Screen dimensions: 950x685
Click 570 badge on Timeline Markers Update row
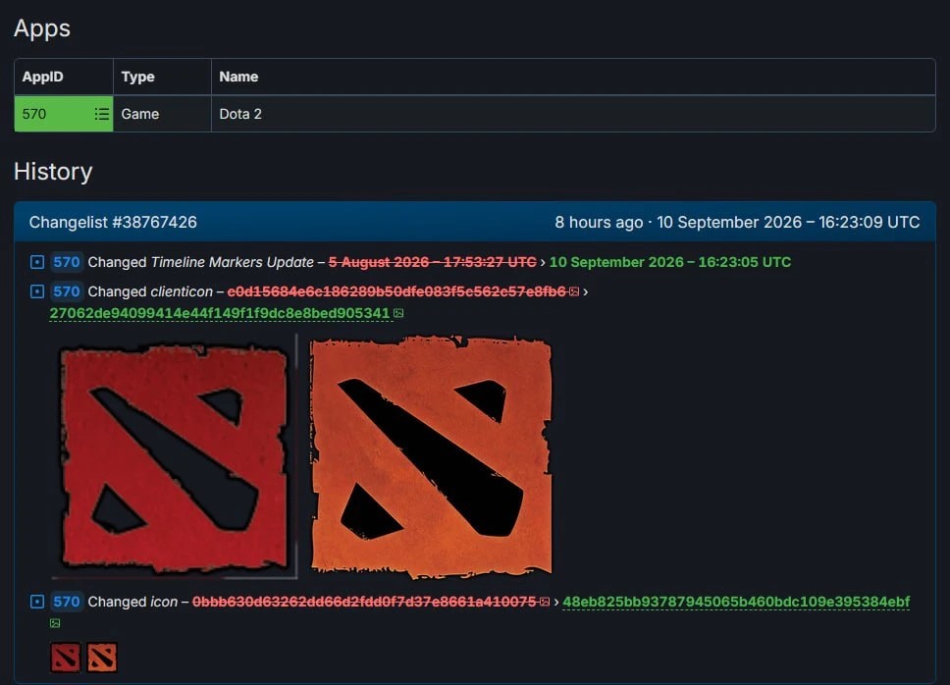pos(67,262)
